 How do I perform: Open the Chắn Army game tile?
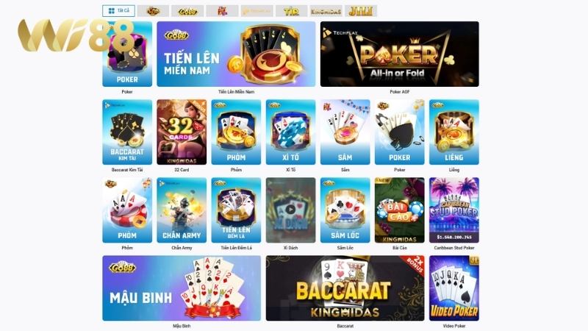[182, 210]
